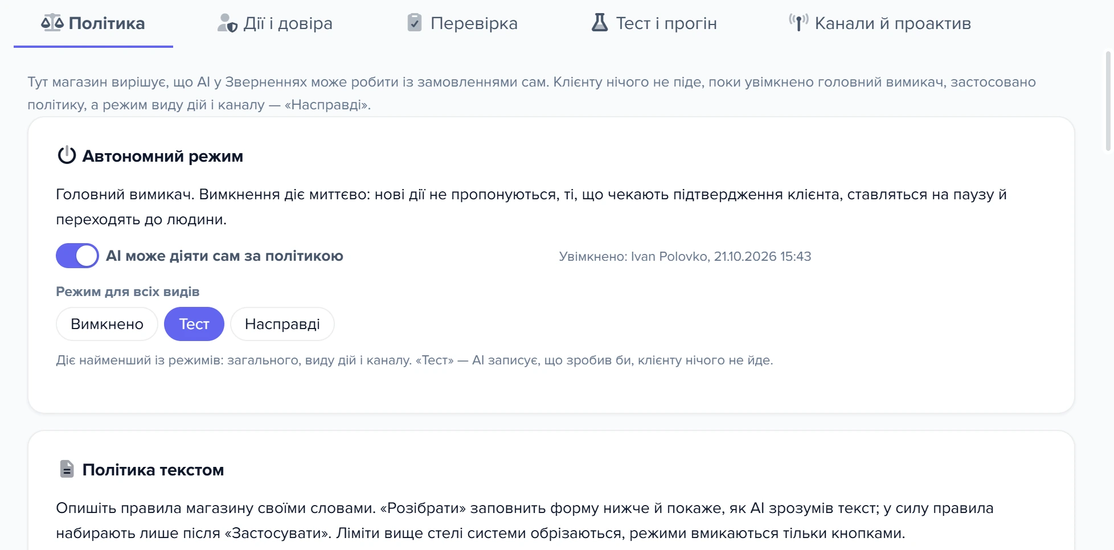Click Увімкнено: Ivan Polovko timestamp text
This screenshot has height=550, width=1114.
pos(685,256)
